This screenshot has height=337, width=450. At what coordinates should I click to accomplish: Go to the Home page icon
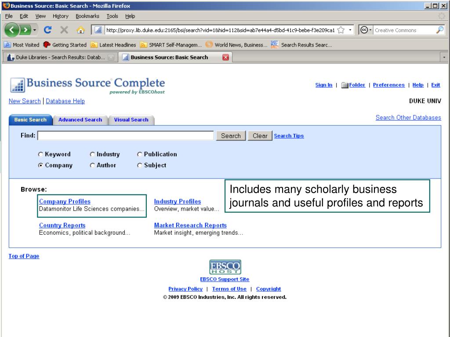click(x=81, y=30)
